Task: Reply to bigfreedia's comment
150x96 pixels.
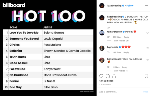Action: click(x=126, y=53)
